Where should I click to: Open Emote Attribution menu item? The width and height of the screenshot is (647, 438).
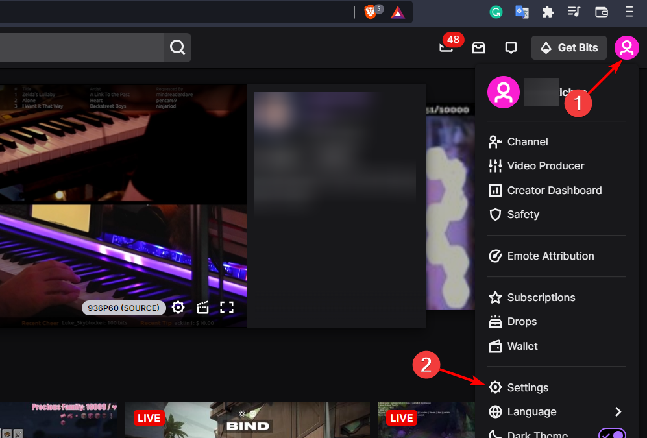557,256
